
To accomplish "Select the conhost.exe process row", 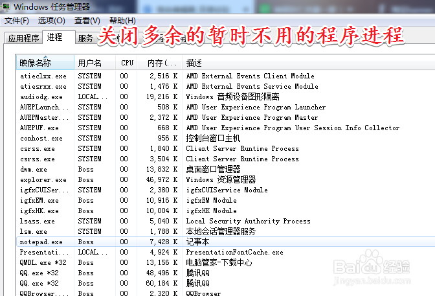I will [x=225, y=138].
